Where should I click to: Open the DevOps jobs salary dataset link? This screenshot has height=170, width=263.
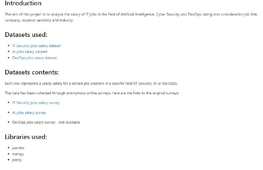35,58
